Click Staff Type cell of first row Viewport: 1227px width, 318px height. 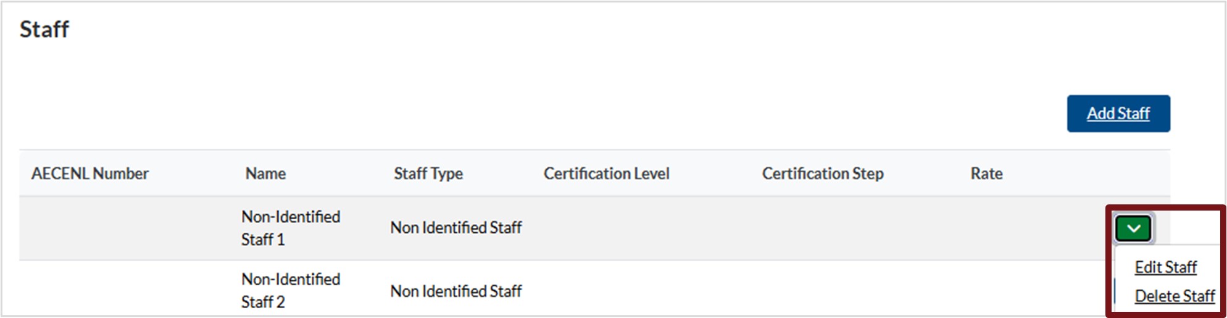coord(456,228)
